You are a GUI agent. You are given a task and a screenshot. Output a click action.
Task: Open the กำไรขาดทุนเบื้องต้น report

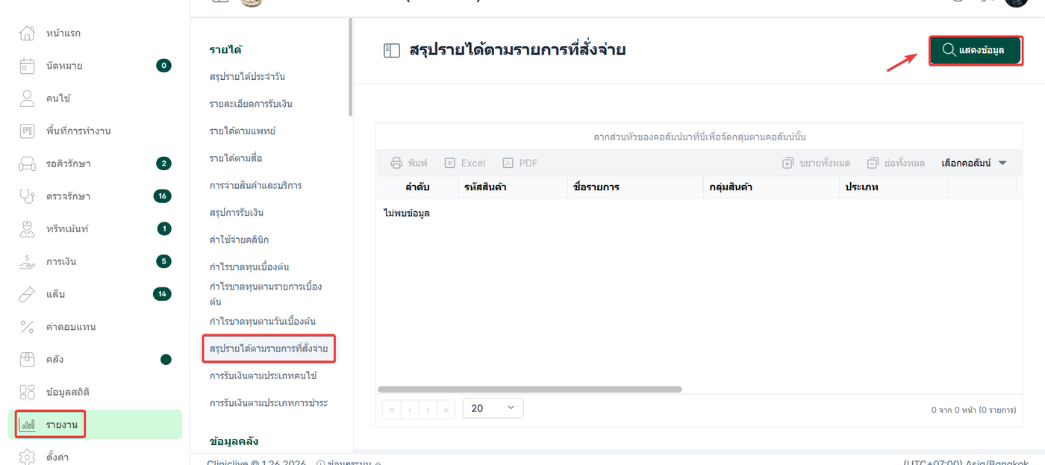coord(249,266)
